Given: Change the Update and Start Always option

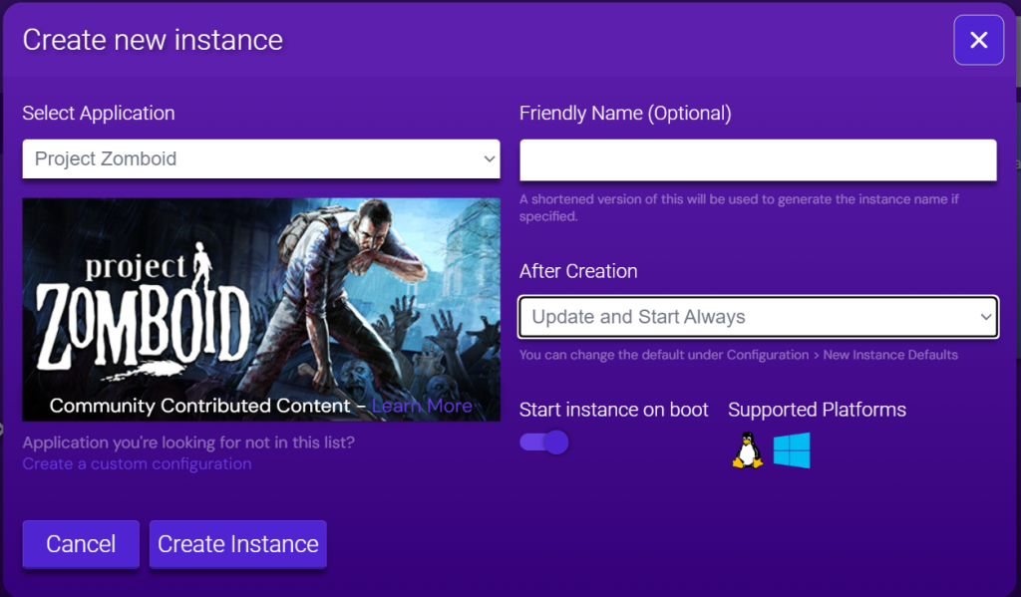Looking at the screenshot, I should tap(758, 316).
